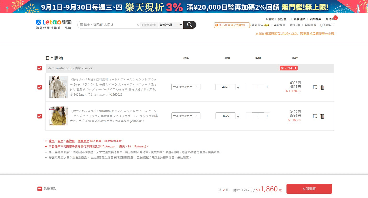
Task: Click the cart badge showing 2
Action: coord(335,18)
